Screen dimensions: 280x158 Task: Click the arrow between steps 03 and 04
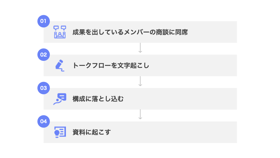(x=140, y=115)
